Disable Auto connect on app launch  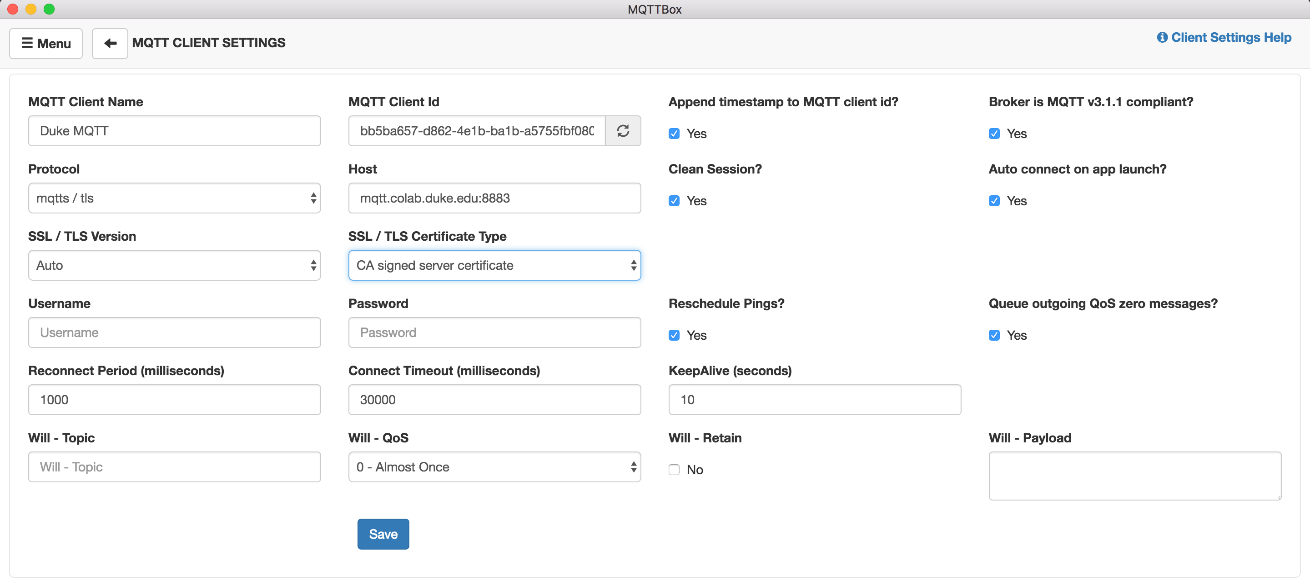pyautogui.click(x=994, y=201)
